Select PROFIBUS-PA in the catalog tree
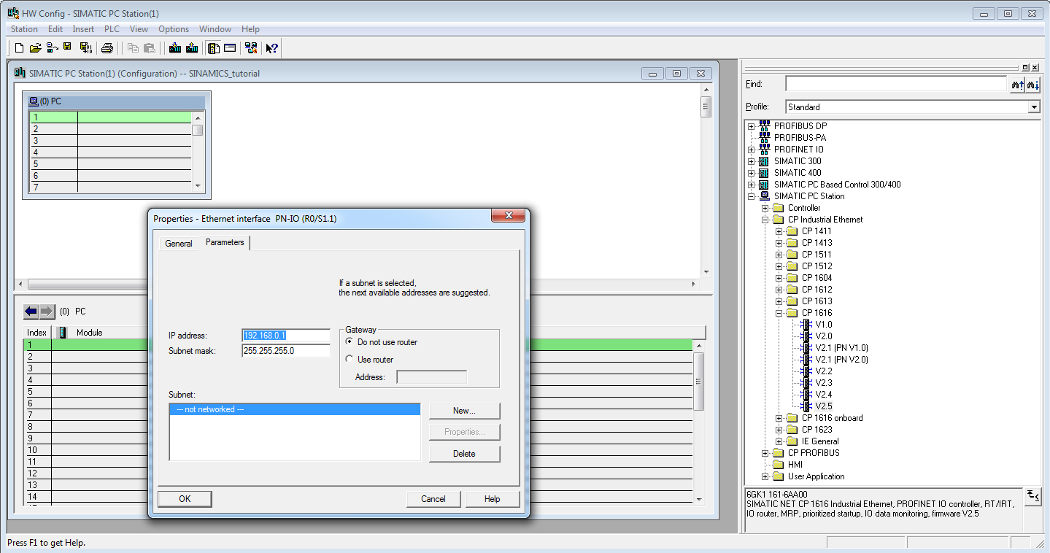 (800, 138)
